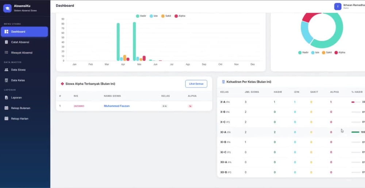Toggle Hadir in donut chart legend

[303, 53]
